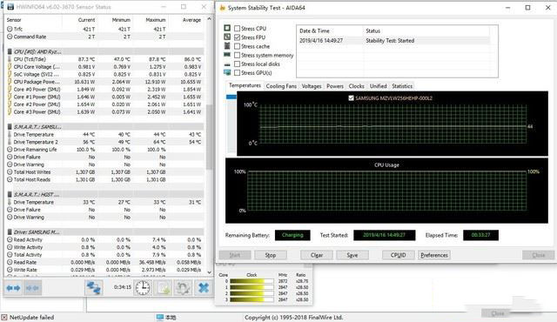557x322 pixels.
Task: Enable the Stress CPU checkbox
Action: 238,29
